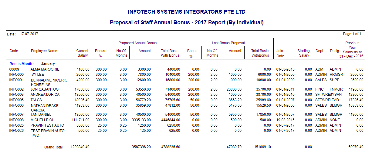Click the 'Employee Name' column header
Viewport: 372px width, 153px height.
coord(44,51)
